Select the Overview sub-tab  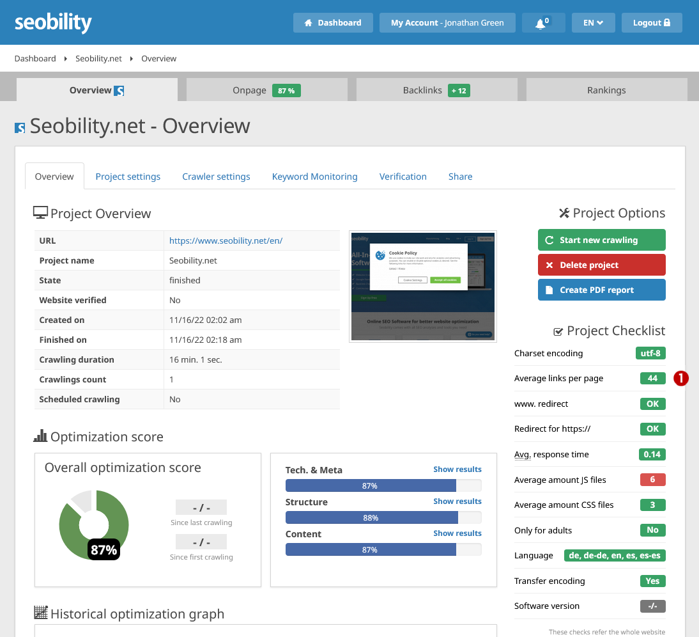54,177
